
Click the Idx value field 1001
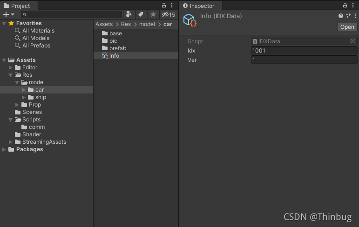tap(304, 51)
